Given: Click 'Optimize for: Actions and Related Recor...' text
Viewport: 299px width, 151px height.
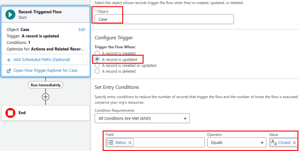Looking at the screenshot, I should pyautogui.click(x=45, y=49).
